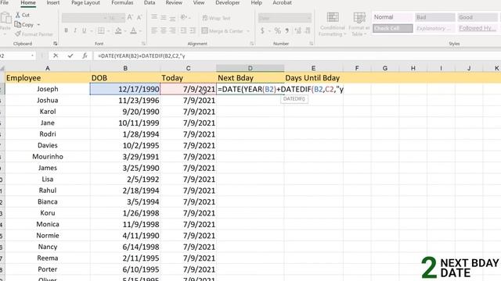Apply the Bad cell style

[435, 17]
